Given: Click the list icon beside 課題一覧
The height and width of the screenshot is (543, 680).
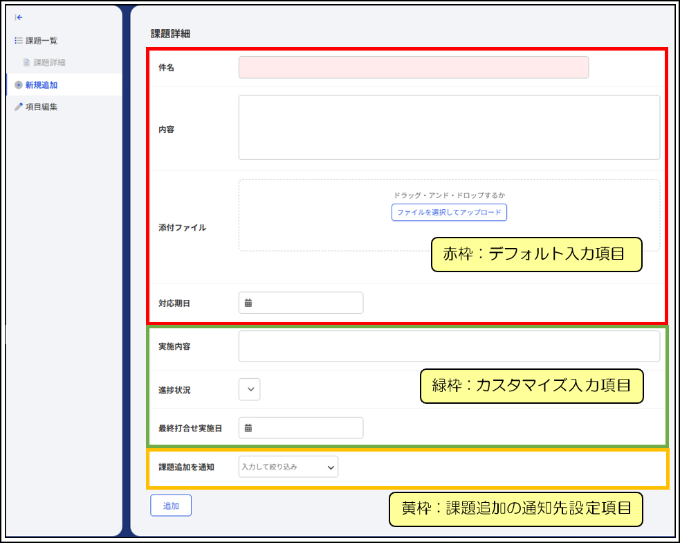Looking at the screenshot, I should [x=18, y=40].
